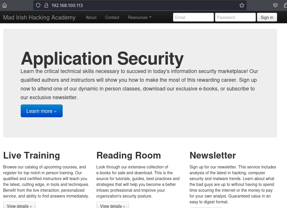View details for Live Training

coord(20,205)
